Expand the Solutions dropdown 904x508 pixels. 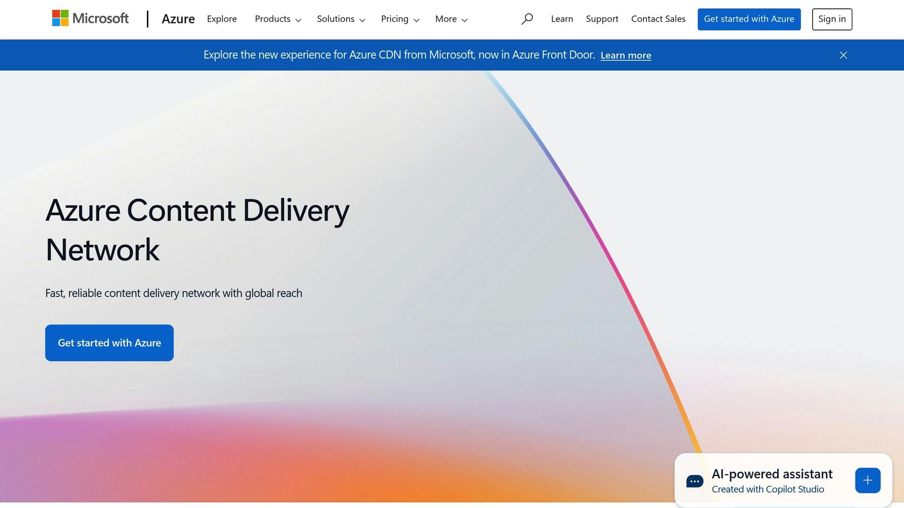point(341,19)
